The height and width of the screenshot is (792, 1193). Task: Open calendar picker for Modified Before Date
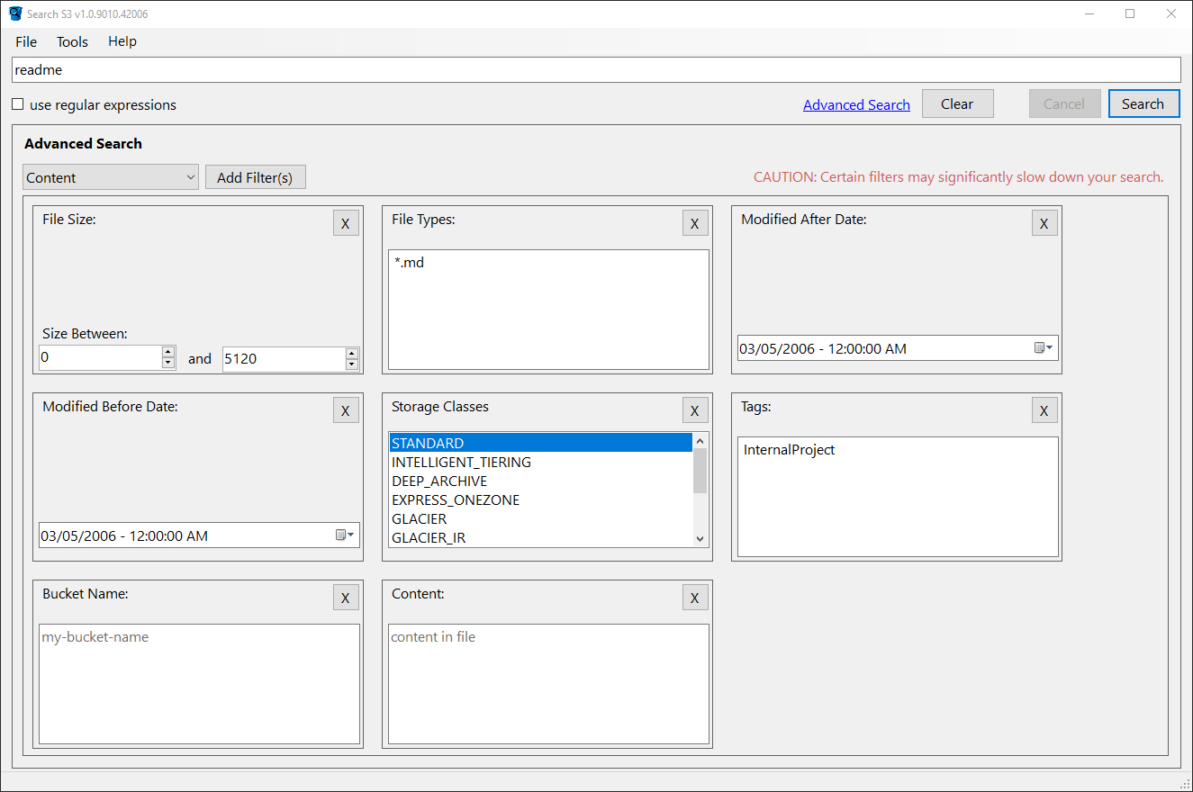click(345, 535)
